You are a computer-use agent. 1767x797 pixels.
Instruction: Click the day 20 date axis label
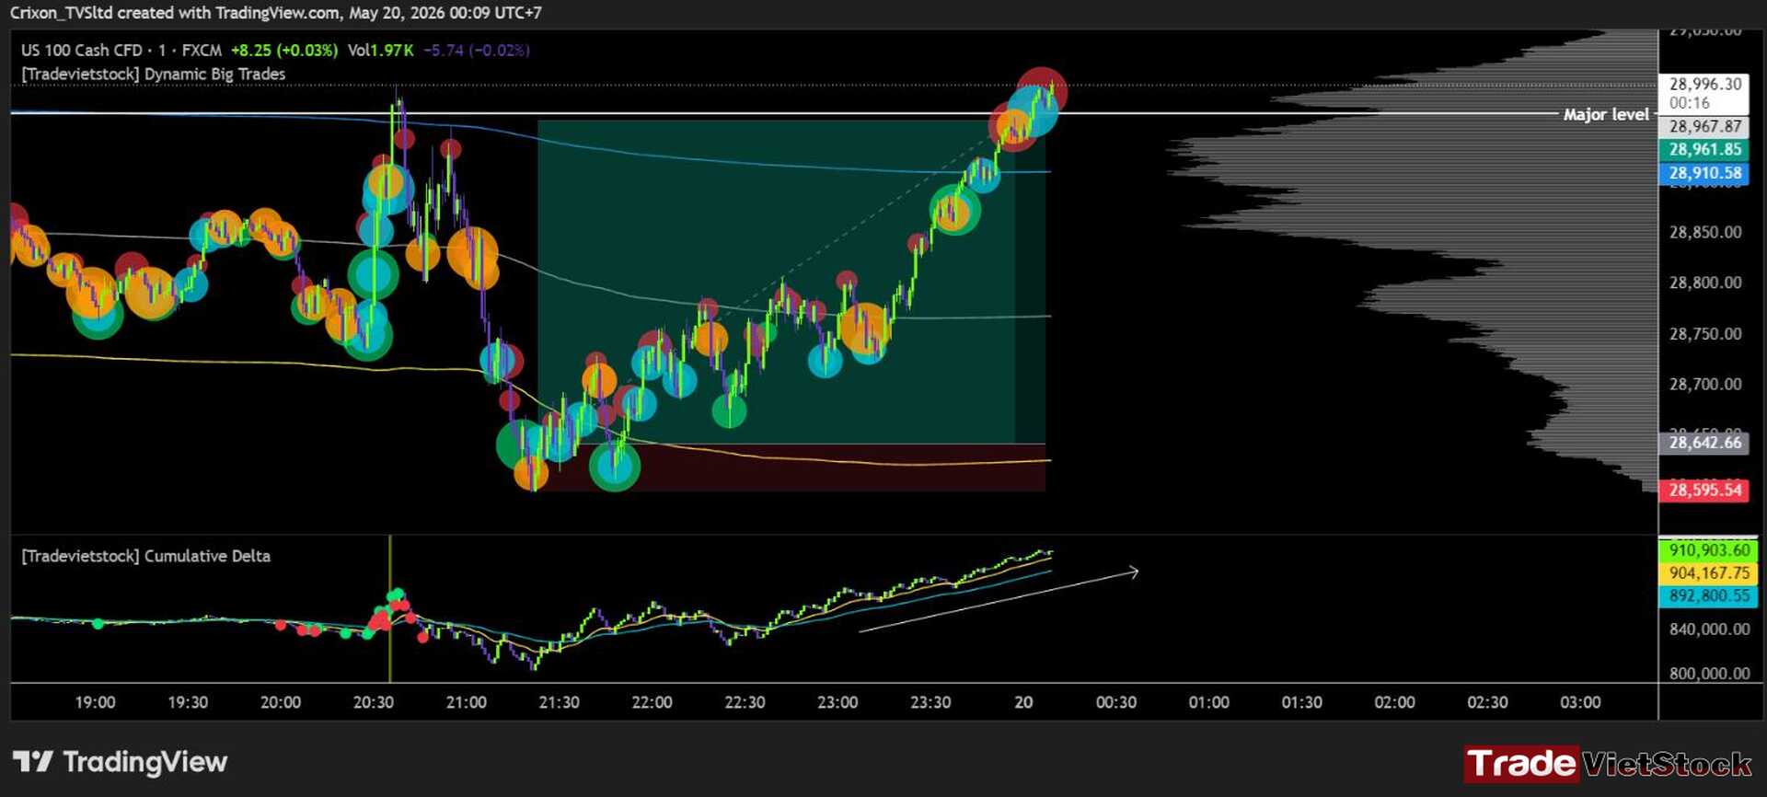tap(1023, 702)
